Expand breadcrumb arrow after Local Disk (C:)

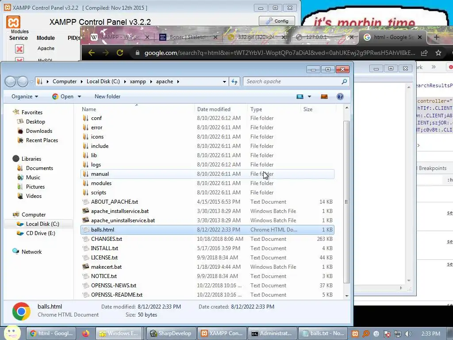125,81
